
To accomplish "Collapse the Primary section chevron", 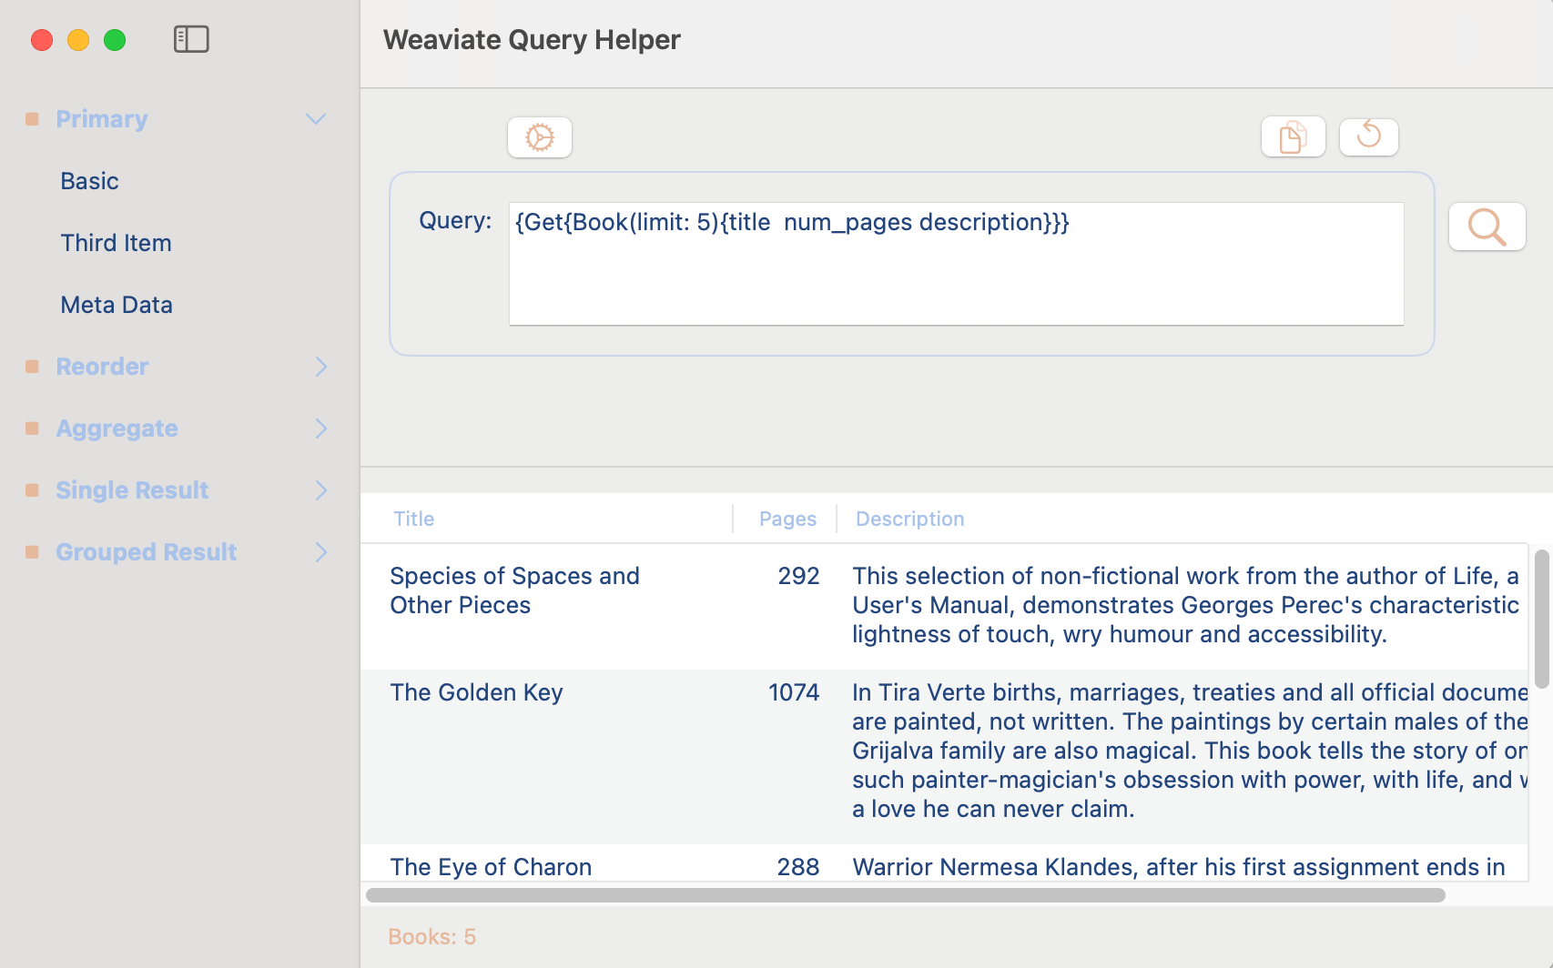I will tap(316, 118).
